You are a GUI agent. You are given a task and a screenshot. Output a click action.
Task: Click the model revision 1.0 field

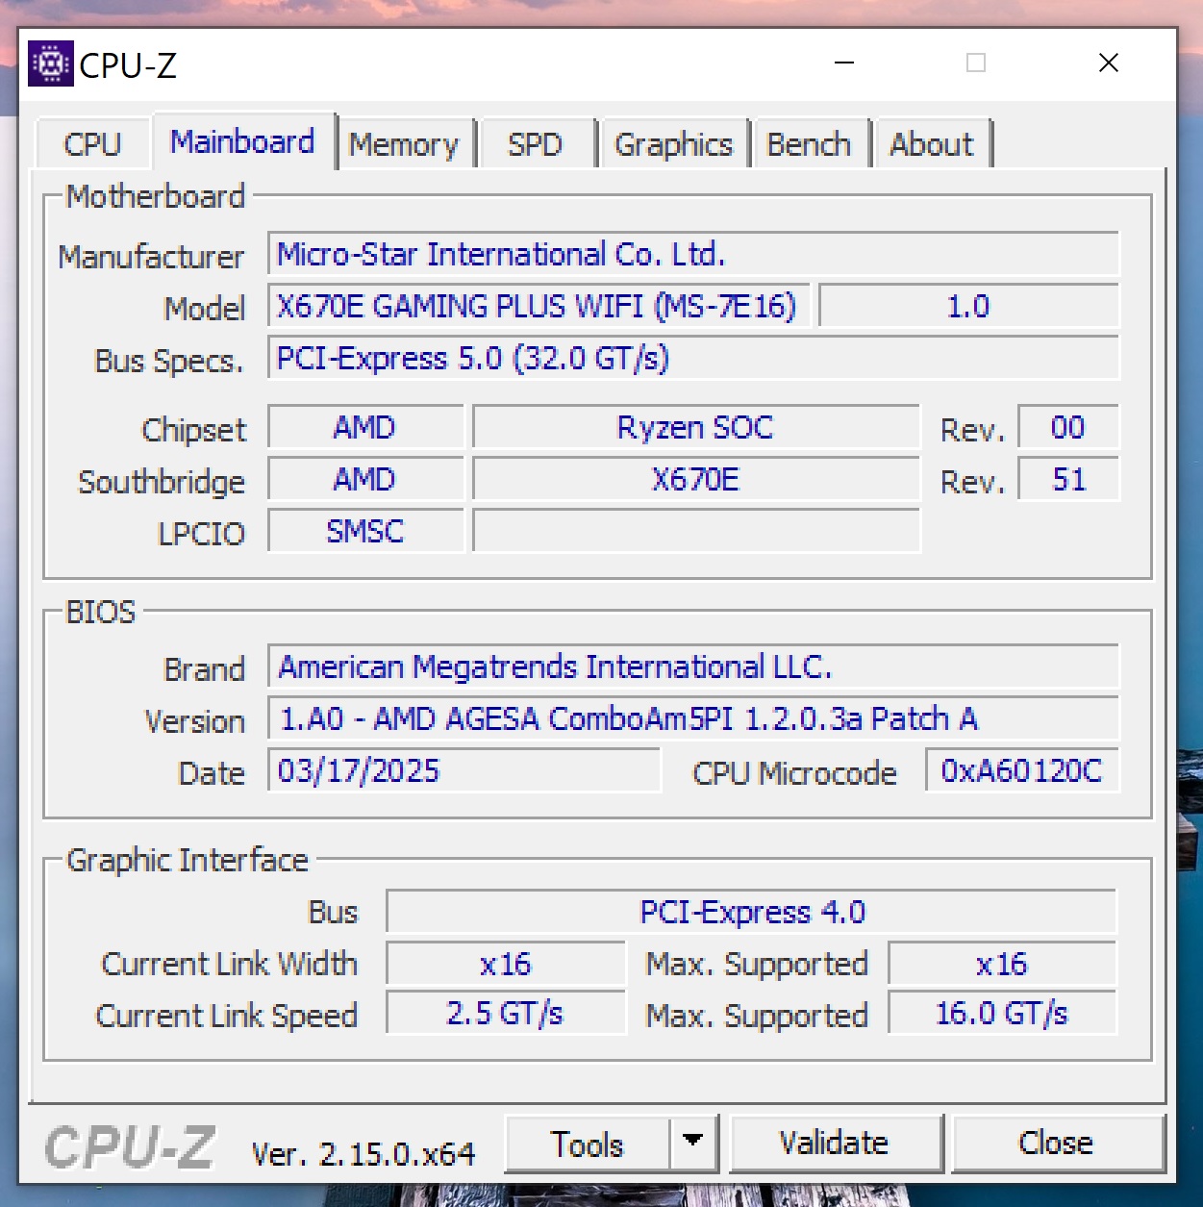968,306
